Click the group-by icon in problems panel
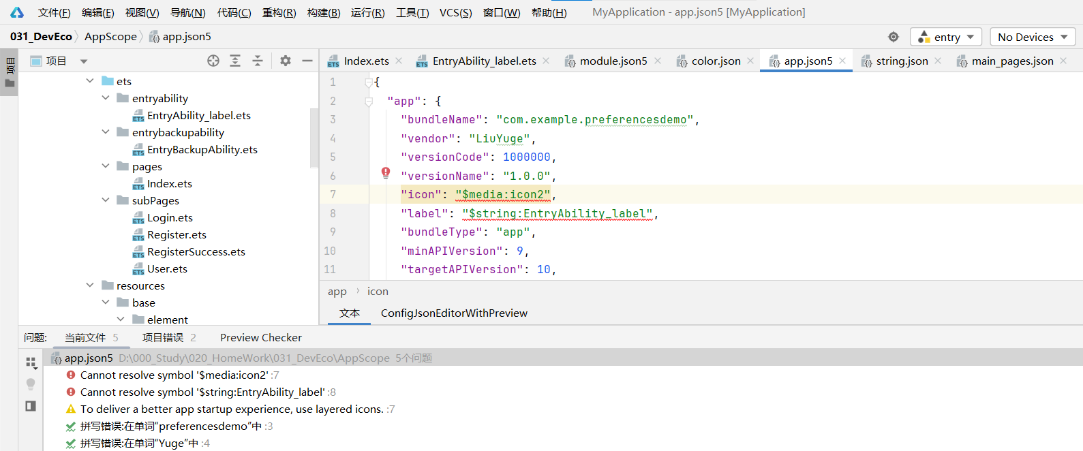Viewport: 1083px width, 451px height. click(31, 362)
